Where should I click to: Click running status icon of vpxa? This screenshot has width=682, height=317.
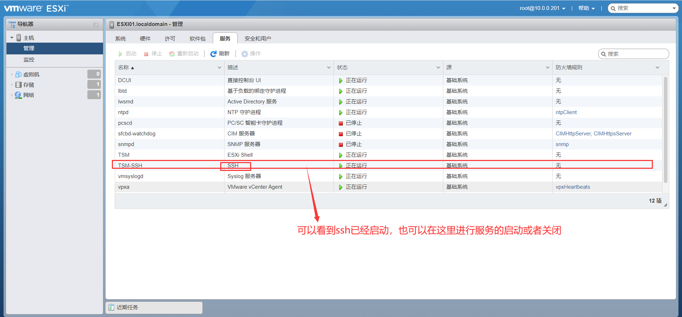341,187
